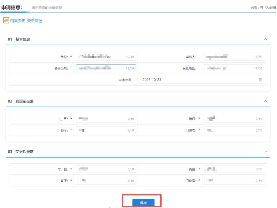The image size is (277, 208).
Task: Collapse the 03 变更后坐落 section
Action: (x=266, y=152)
